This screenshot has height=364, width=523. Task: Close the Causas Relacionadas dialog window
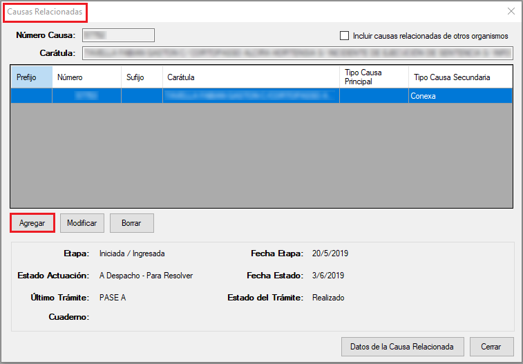tap(511, 11)
